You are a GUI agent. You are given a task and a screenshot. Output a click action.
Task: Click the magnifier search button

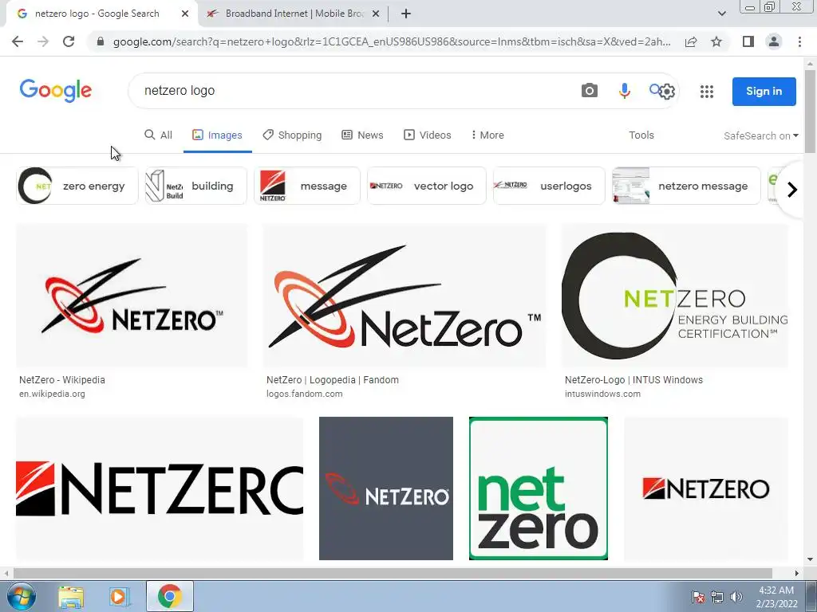click(654, 89)
